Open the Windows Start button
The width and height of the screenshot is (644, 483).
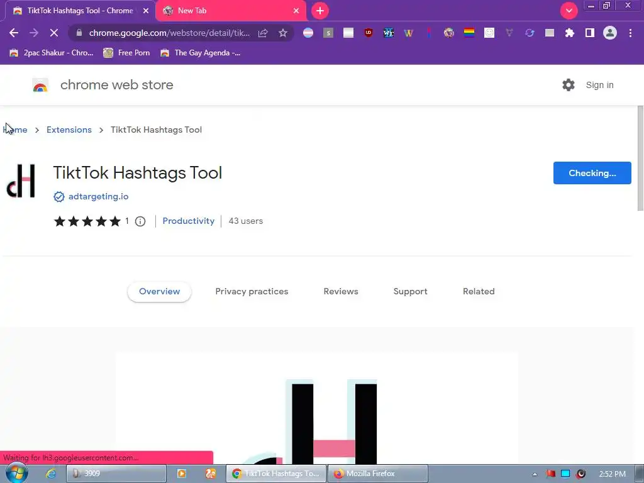(x=16, y=474)
